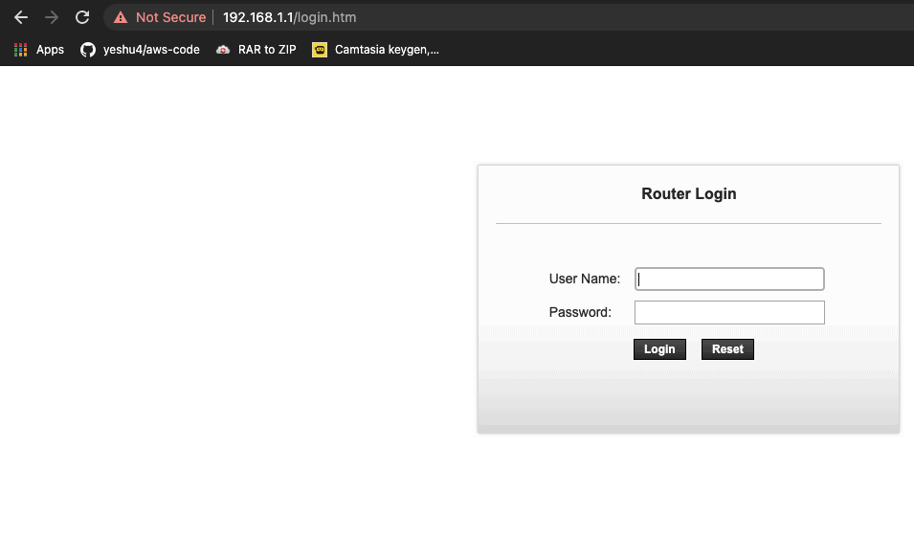Click the Not Secure warning triangle icon
The width and height of the screenshot is (914, 536).
[121, 17]
